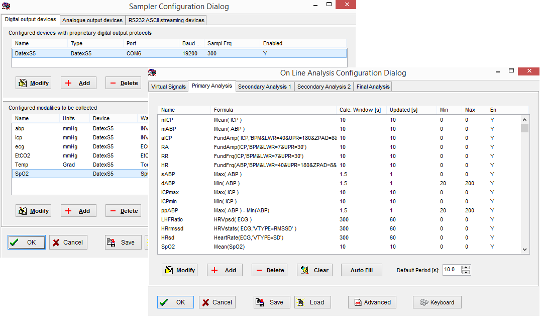Viewport: 540px width, 317px height.
Task: Delete selected primary analysis entry
Action: pos(269,270)
